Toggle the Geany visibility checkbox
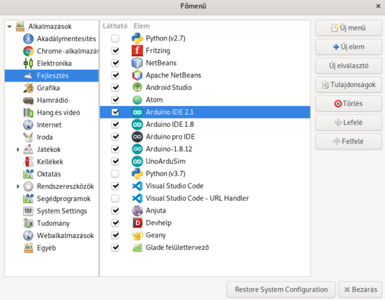Image resolution: width=385 pixels, height=300 pixels. point(115,235)
